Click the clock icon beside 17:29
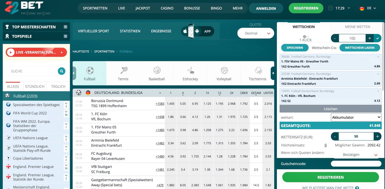 pos(330,8)
